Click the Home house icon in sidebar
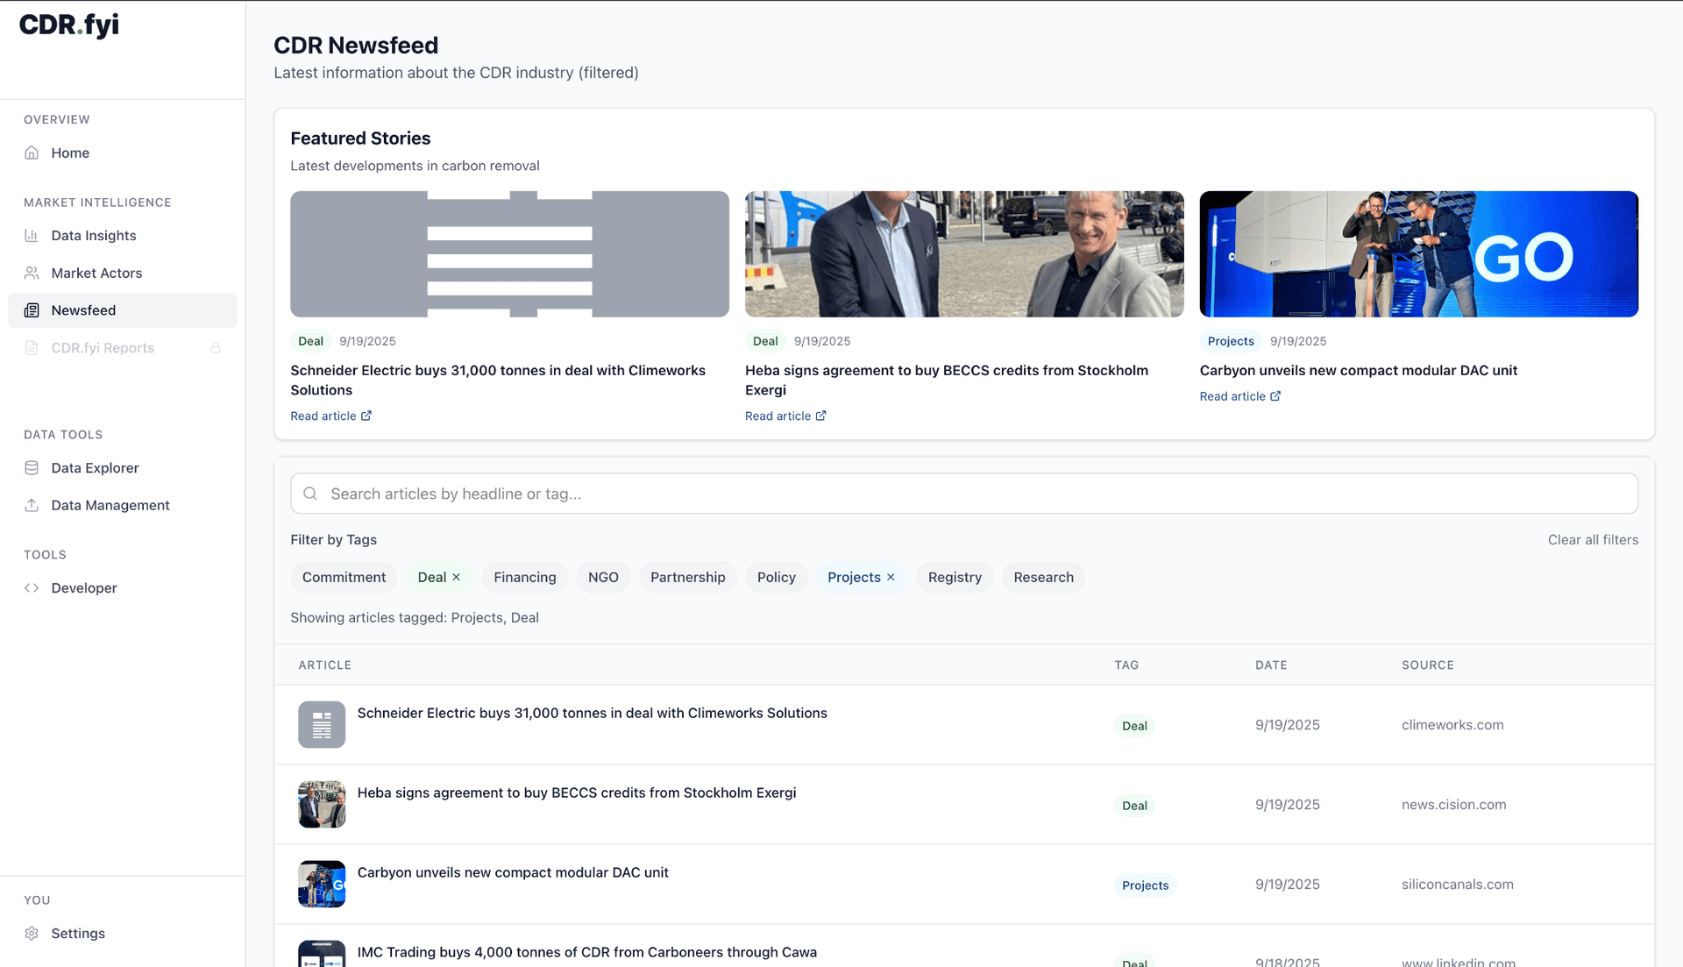Screen dimensions: 1683x967 tap(32, 153)
